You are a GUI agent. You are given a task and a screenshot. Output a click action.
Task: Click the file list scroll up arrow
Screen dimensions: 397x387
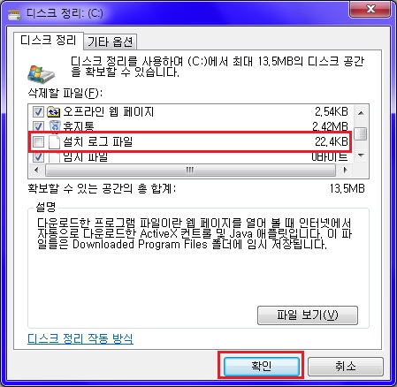click(361, 113)
